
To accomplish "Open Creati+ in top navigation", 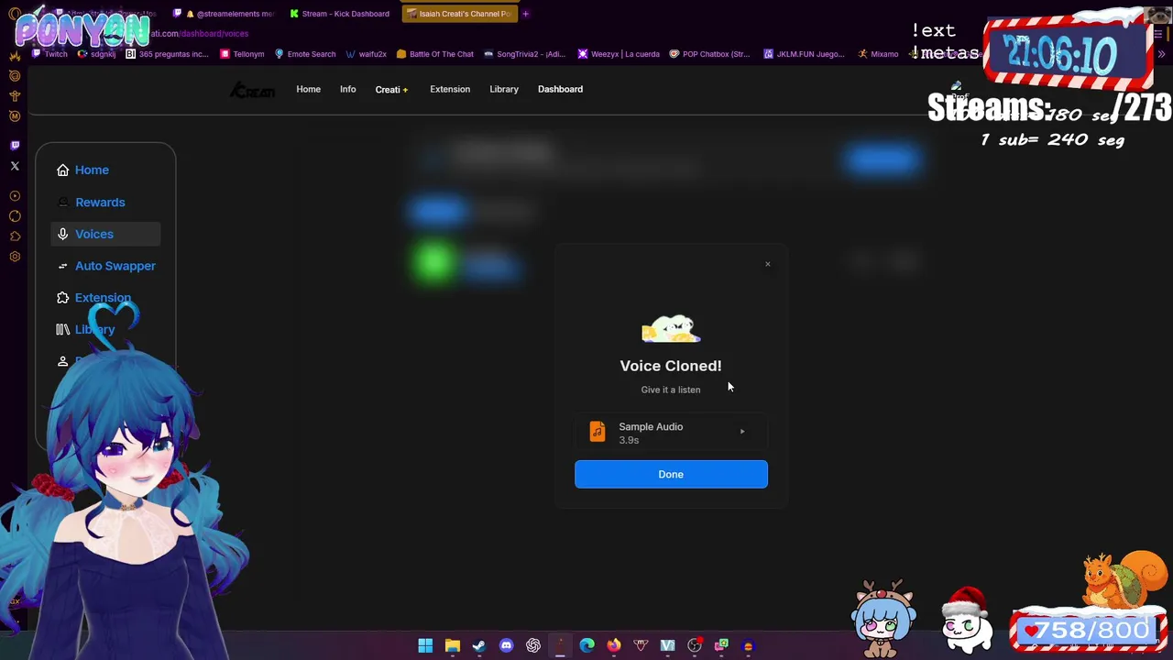I will (391, 89).
